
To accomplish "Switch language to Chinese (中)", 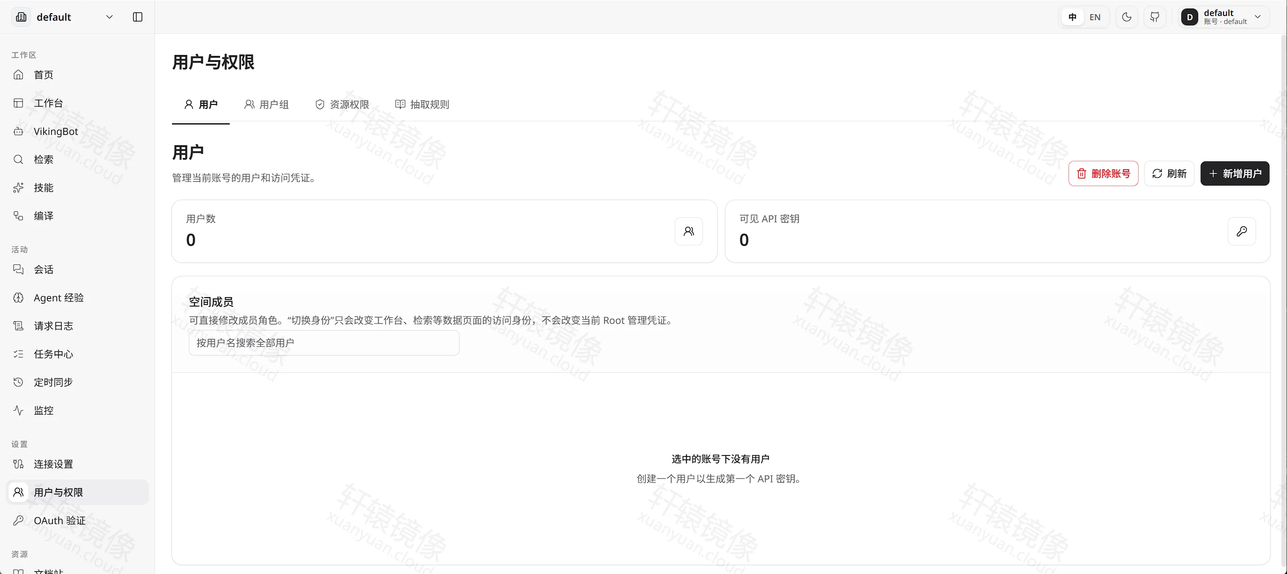I will pos(1072,17).
